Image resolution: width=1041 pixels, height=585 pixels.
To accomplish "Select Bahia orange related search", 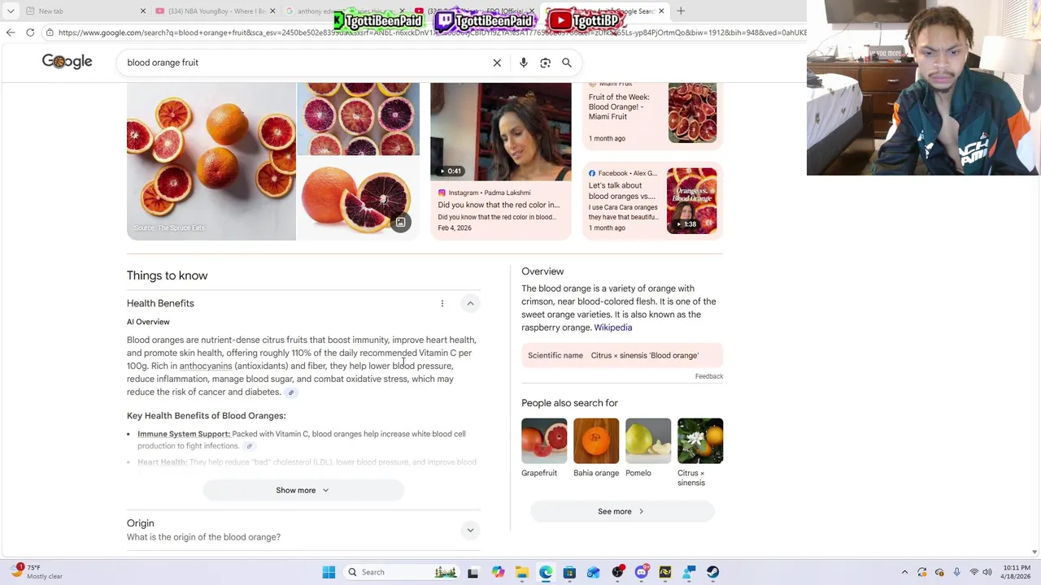I will [596, 448].
